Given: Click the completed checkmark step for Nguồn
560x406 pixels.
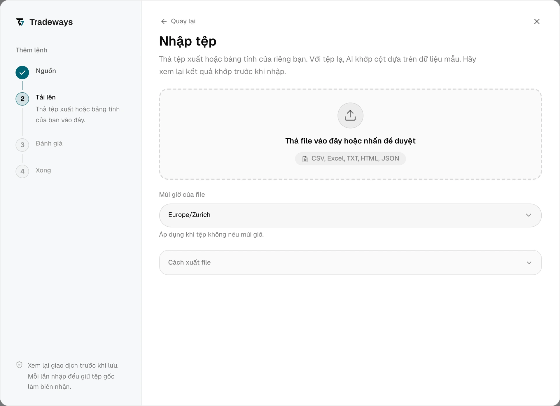Looking at the screenshot, I should [22, 73].
